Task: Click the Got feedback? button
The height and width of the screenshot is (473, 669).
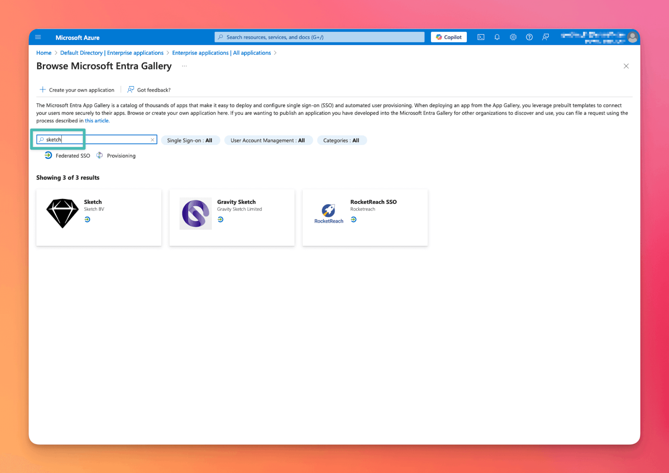Action: pyautogui.click(x=149, y=90)
